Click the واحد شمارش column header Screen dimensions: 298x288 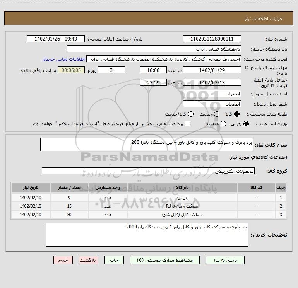pos(108,188)
